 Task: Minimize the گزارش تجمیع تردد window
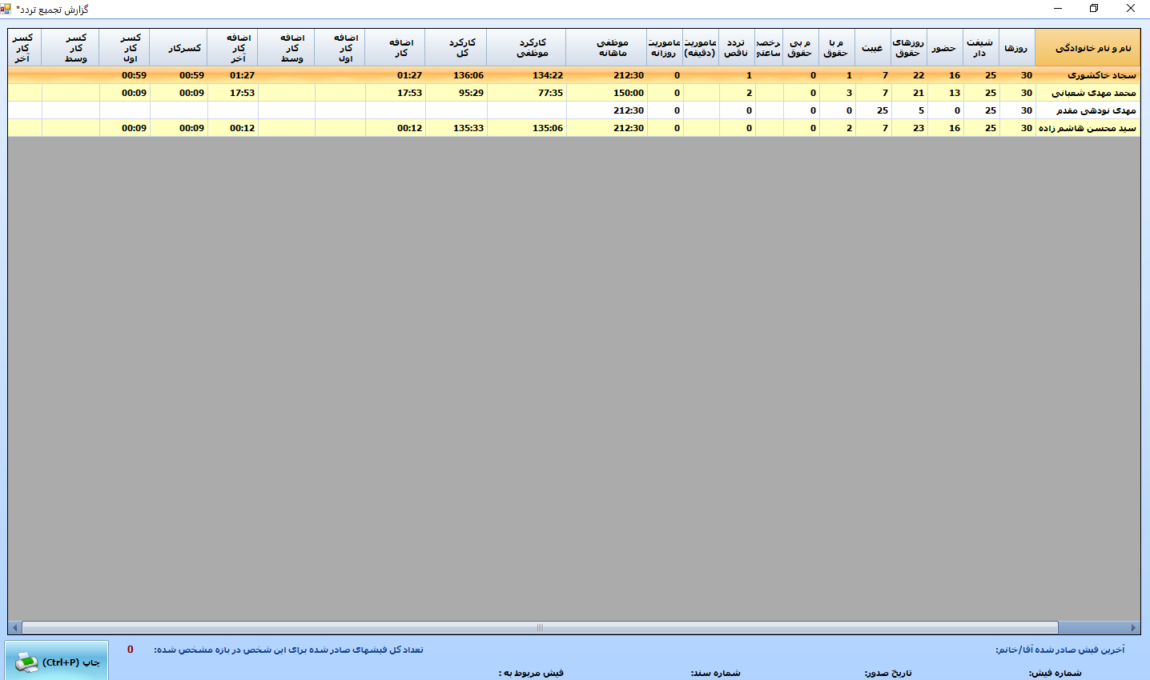pos(1057,9)
